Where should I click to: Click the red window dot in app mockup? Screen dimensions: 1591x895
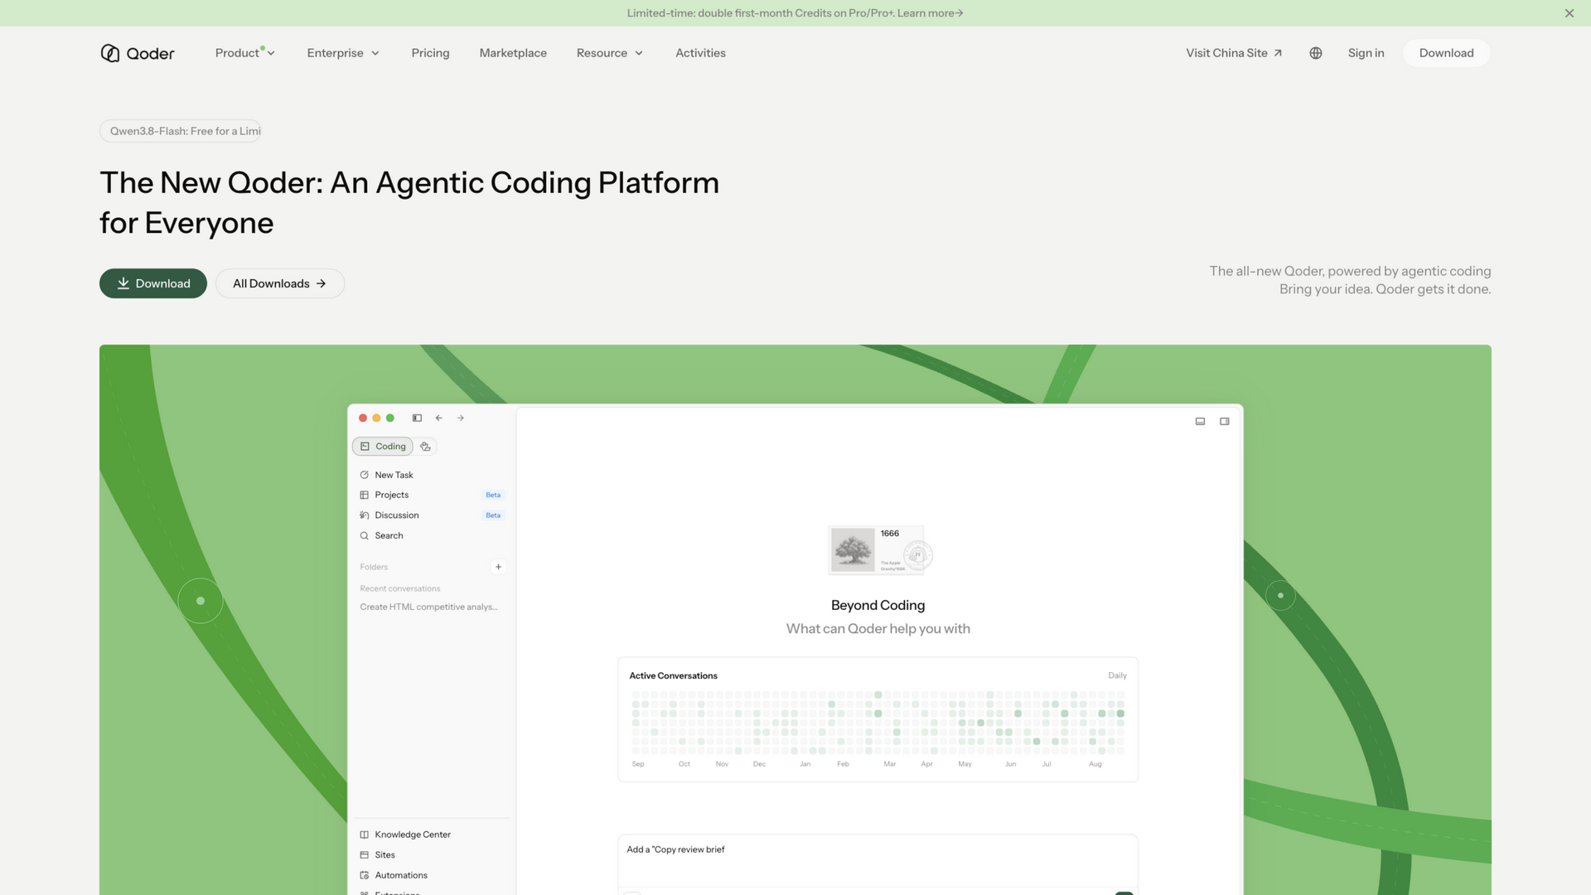click(363, 418)
